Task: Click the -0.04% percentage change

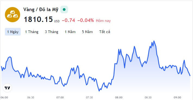Action: click(x=86, y=20)
